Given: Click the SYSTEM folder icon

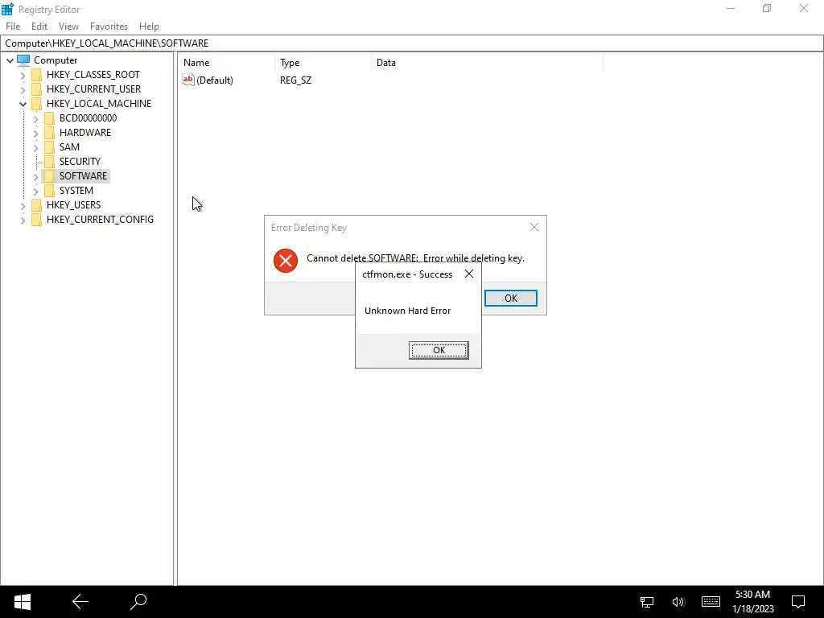Looking at the screenshot, I should point(49,190).
